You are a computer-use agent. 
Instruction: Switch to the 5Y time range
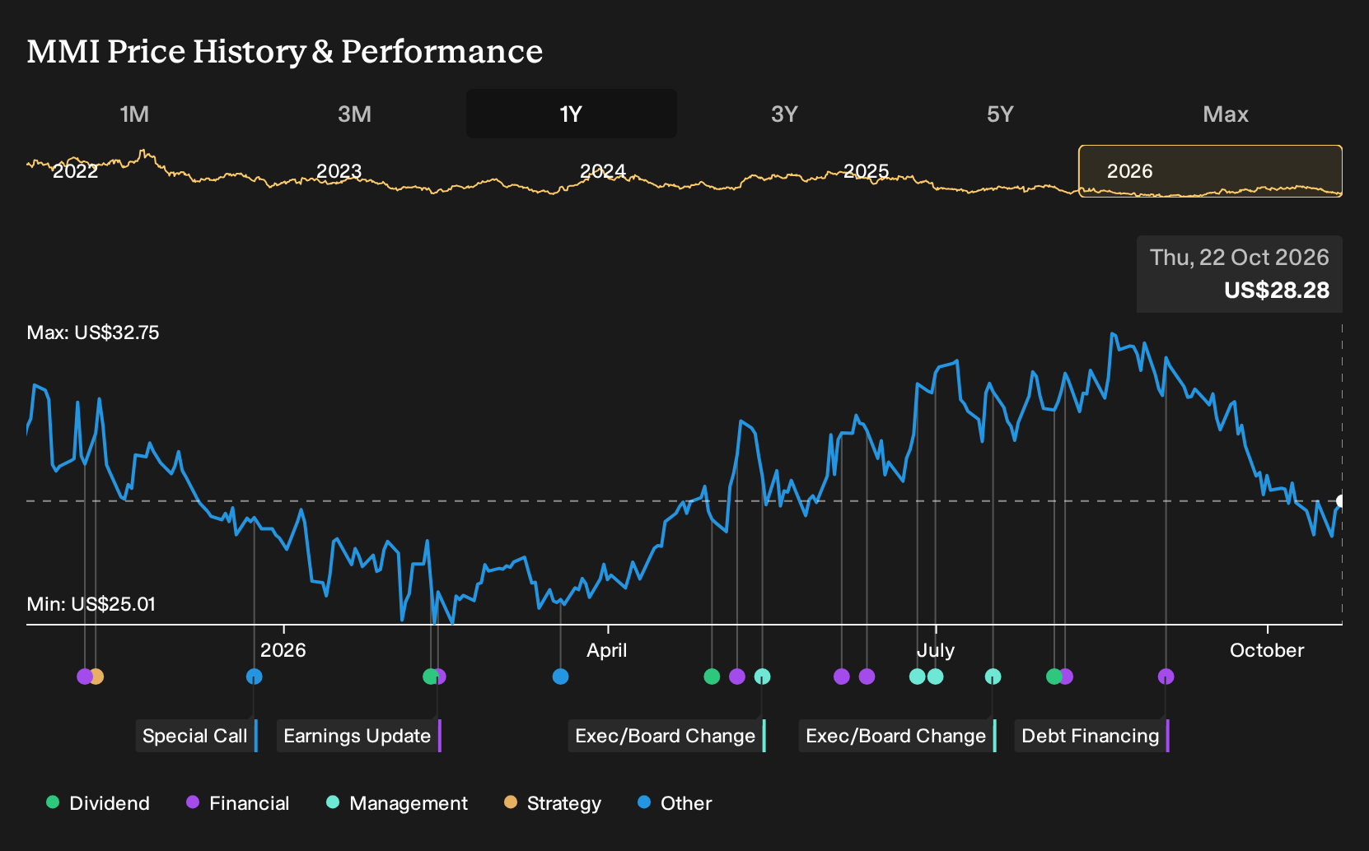[1000, 114]
